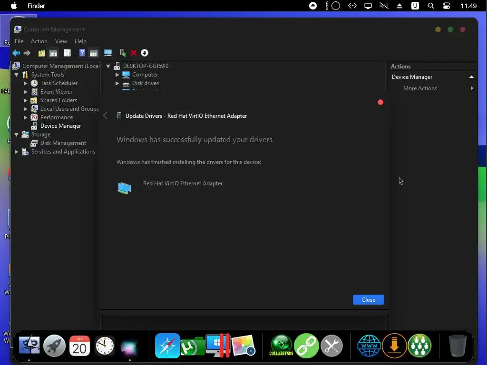The image size is (487, 365).
Task: Expand Local Users and Groups node
Action: pos(26,109)
